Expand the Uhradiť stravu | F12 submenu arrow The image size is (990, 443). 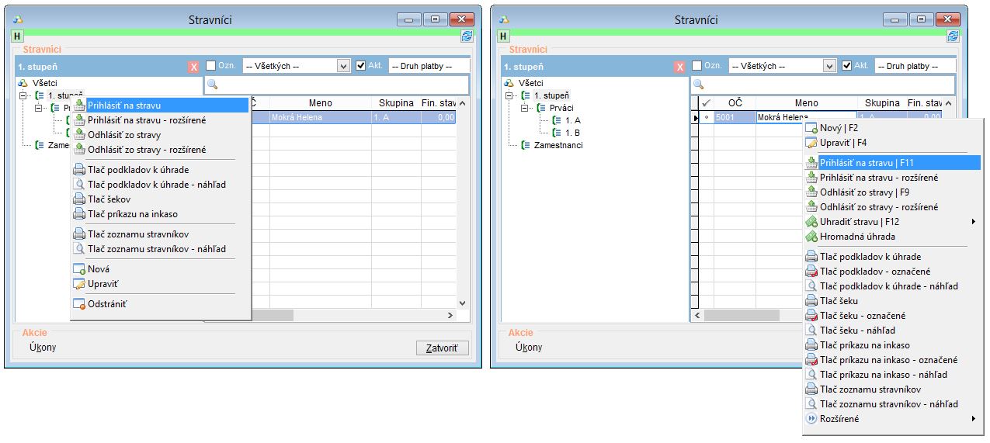973,222
